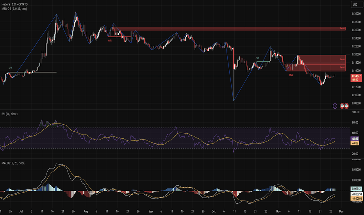Click the first red flag event icon
The height and width of the screenshot is (215, 364).
342,106
